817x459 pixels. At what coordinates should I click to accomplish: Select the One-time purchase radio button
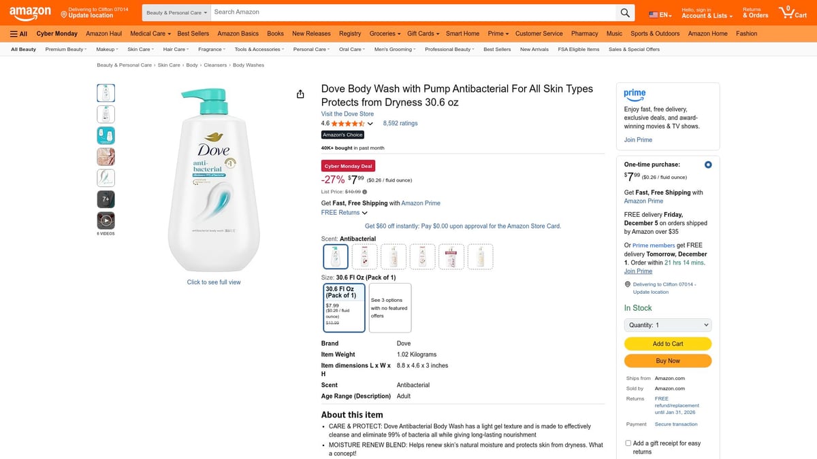[707, 164]
